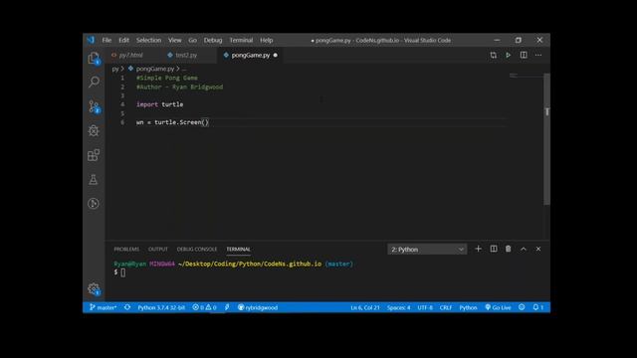Open the File menu
The image size is (637, 358).
(106, 40)
